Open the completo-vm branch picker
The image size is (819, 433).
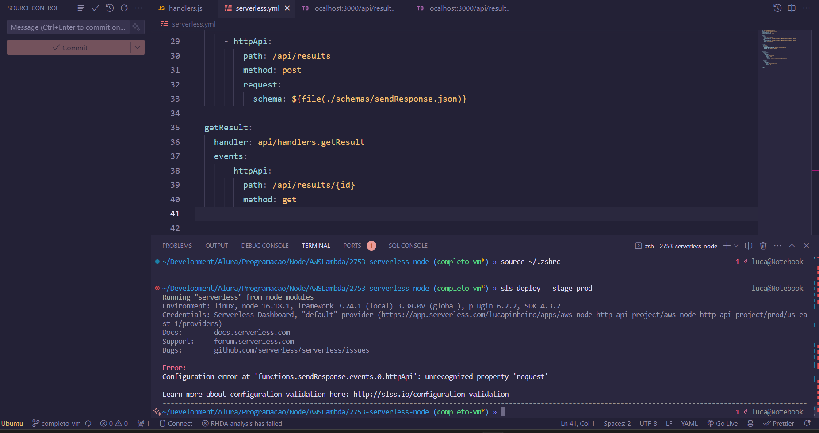pyautogui.click(x=57, y=423)
